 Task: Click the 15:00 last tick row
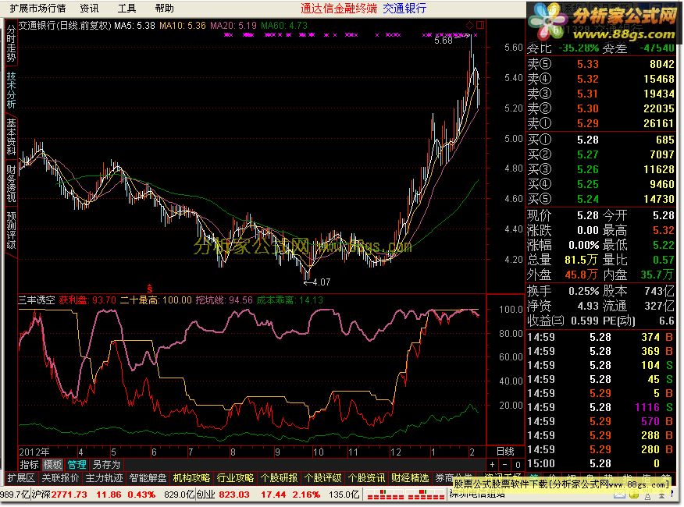pos(600,463)
